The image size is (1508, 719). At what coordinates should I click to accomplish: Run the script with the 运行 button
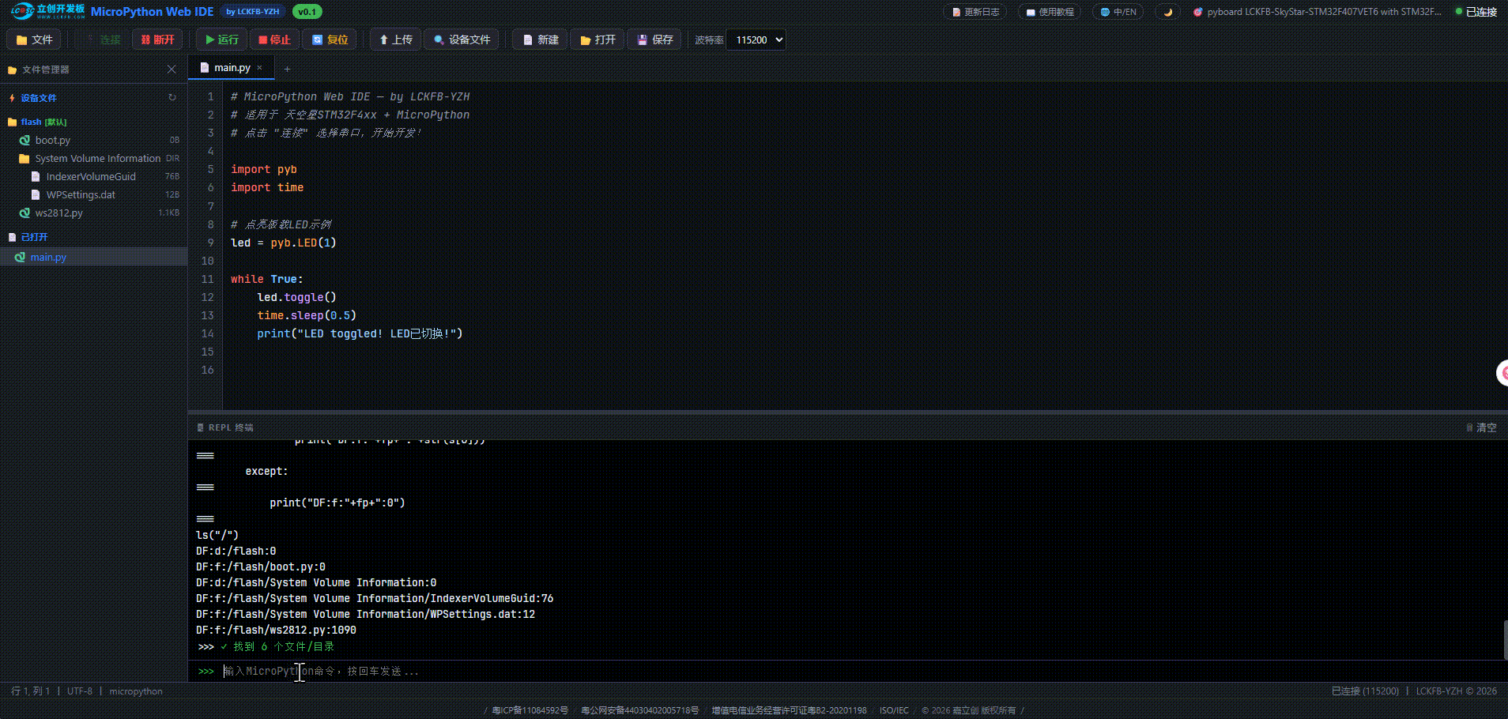click(221, 40)
